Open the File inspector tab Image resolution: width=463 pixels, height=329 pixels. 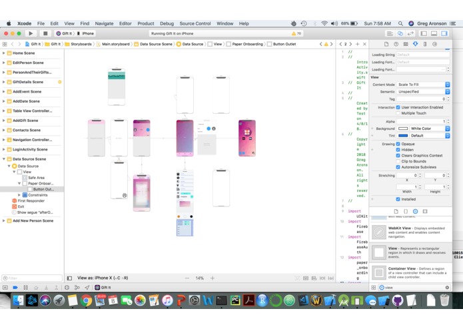[386, 44]
